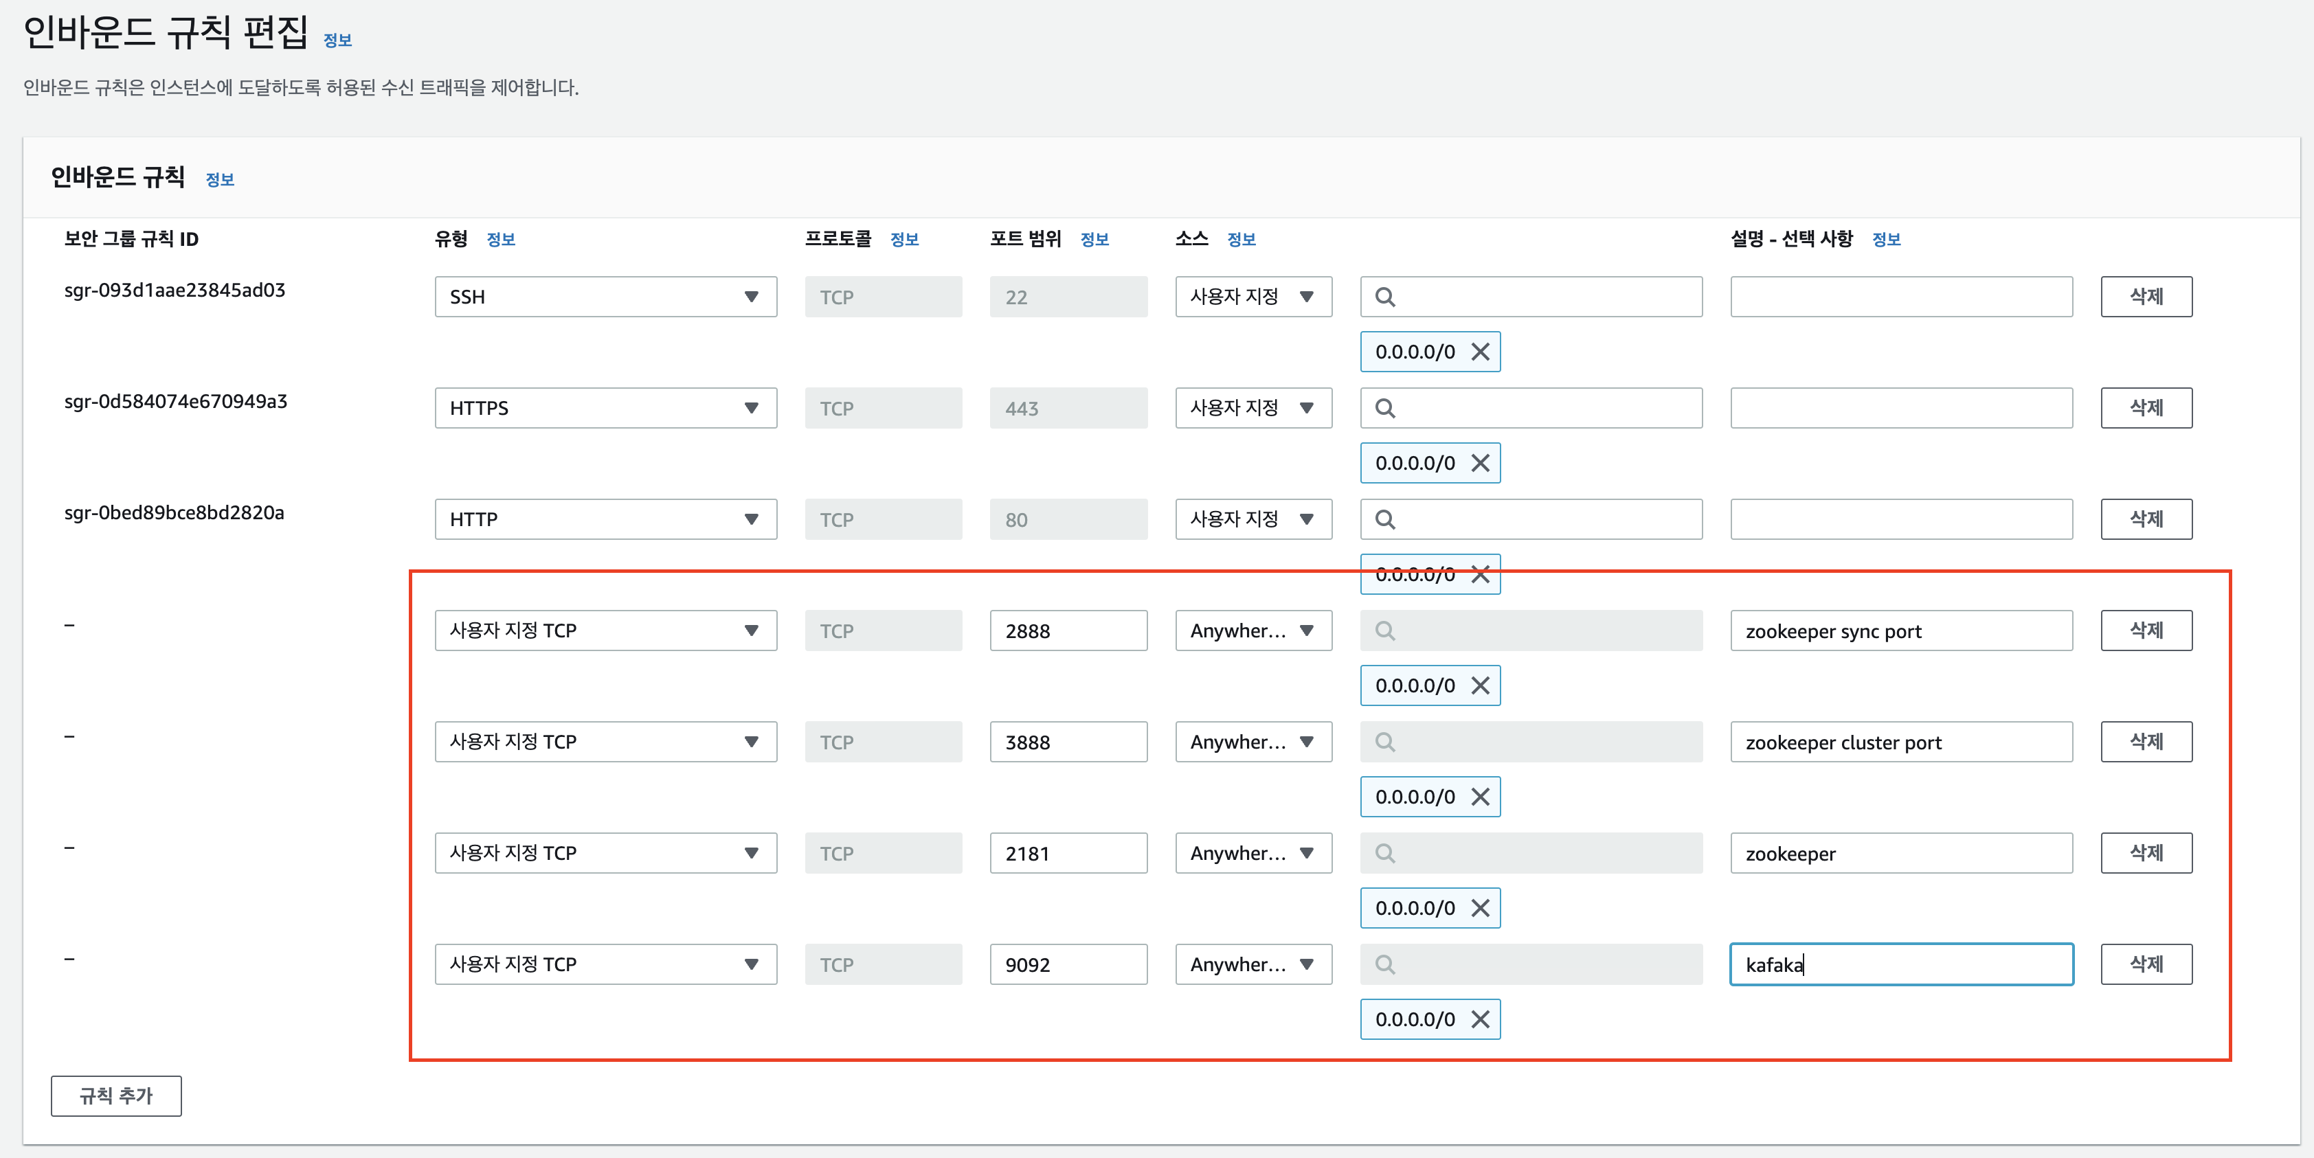Open 사용자 지정 TCP type dropdown for port 3888
The width and height of the screenshot is (2314, 1158).
coord(605,742)
